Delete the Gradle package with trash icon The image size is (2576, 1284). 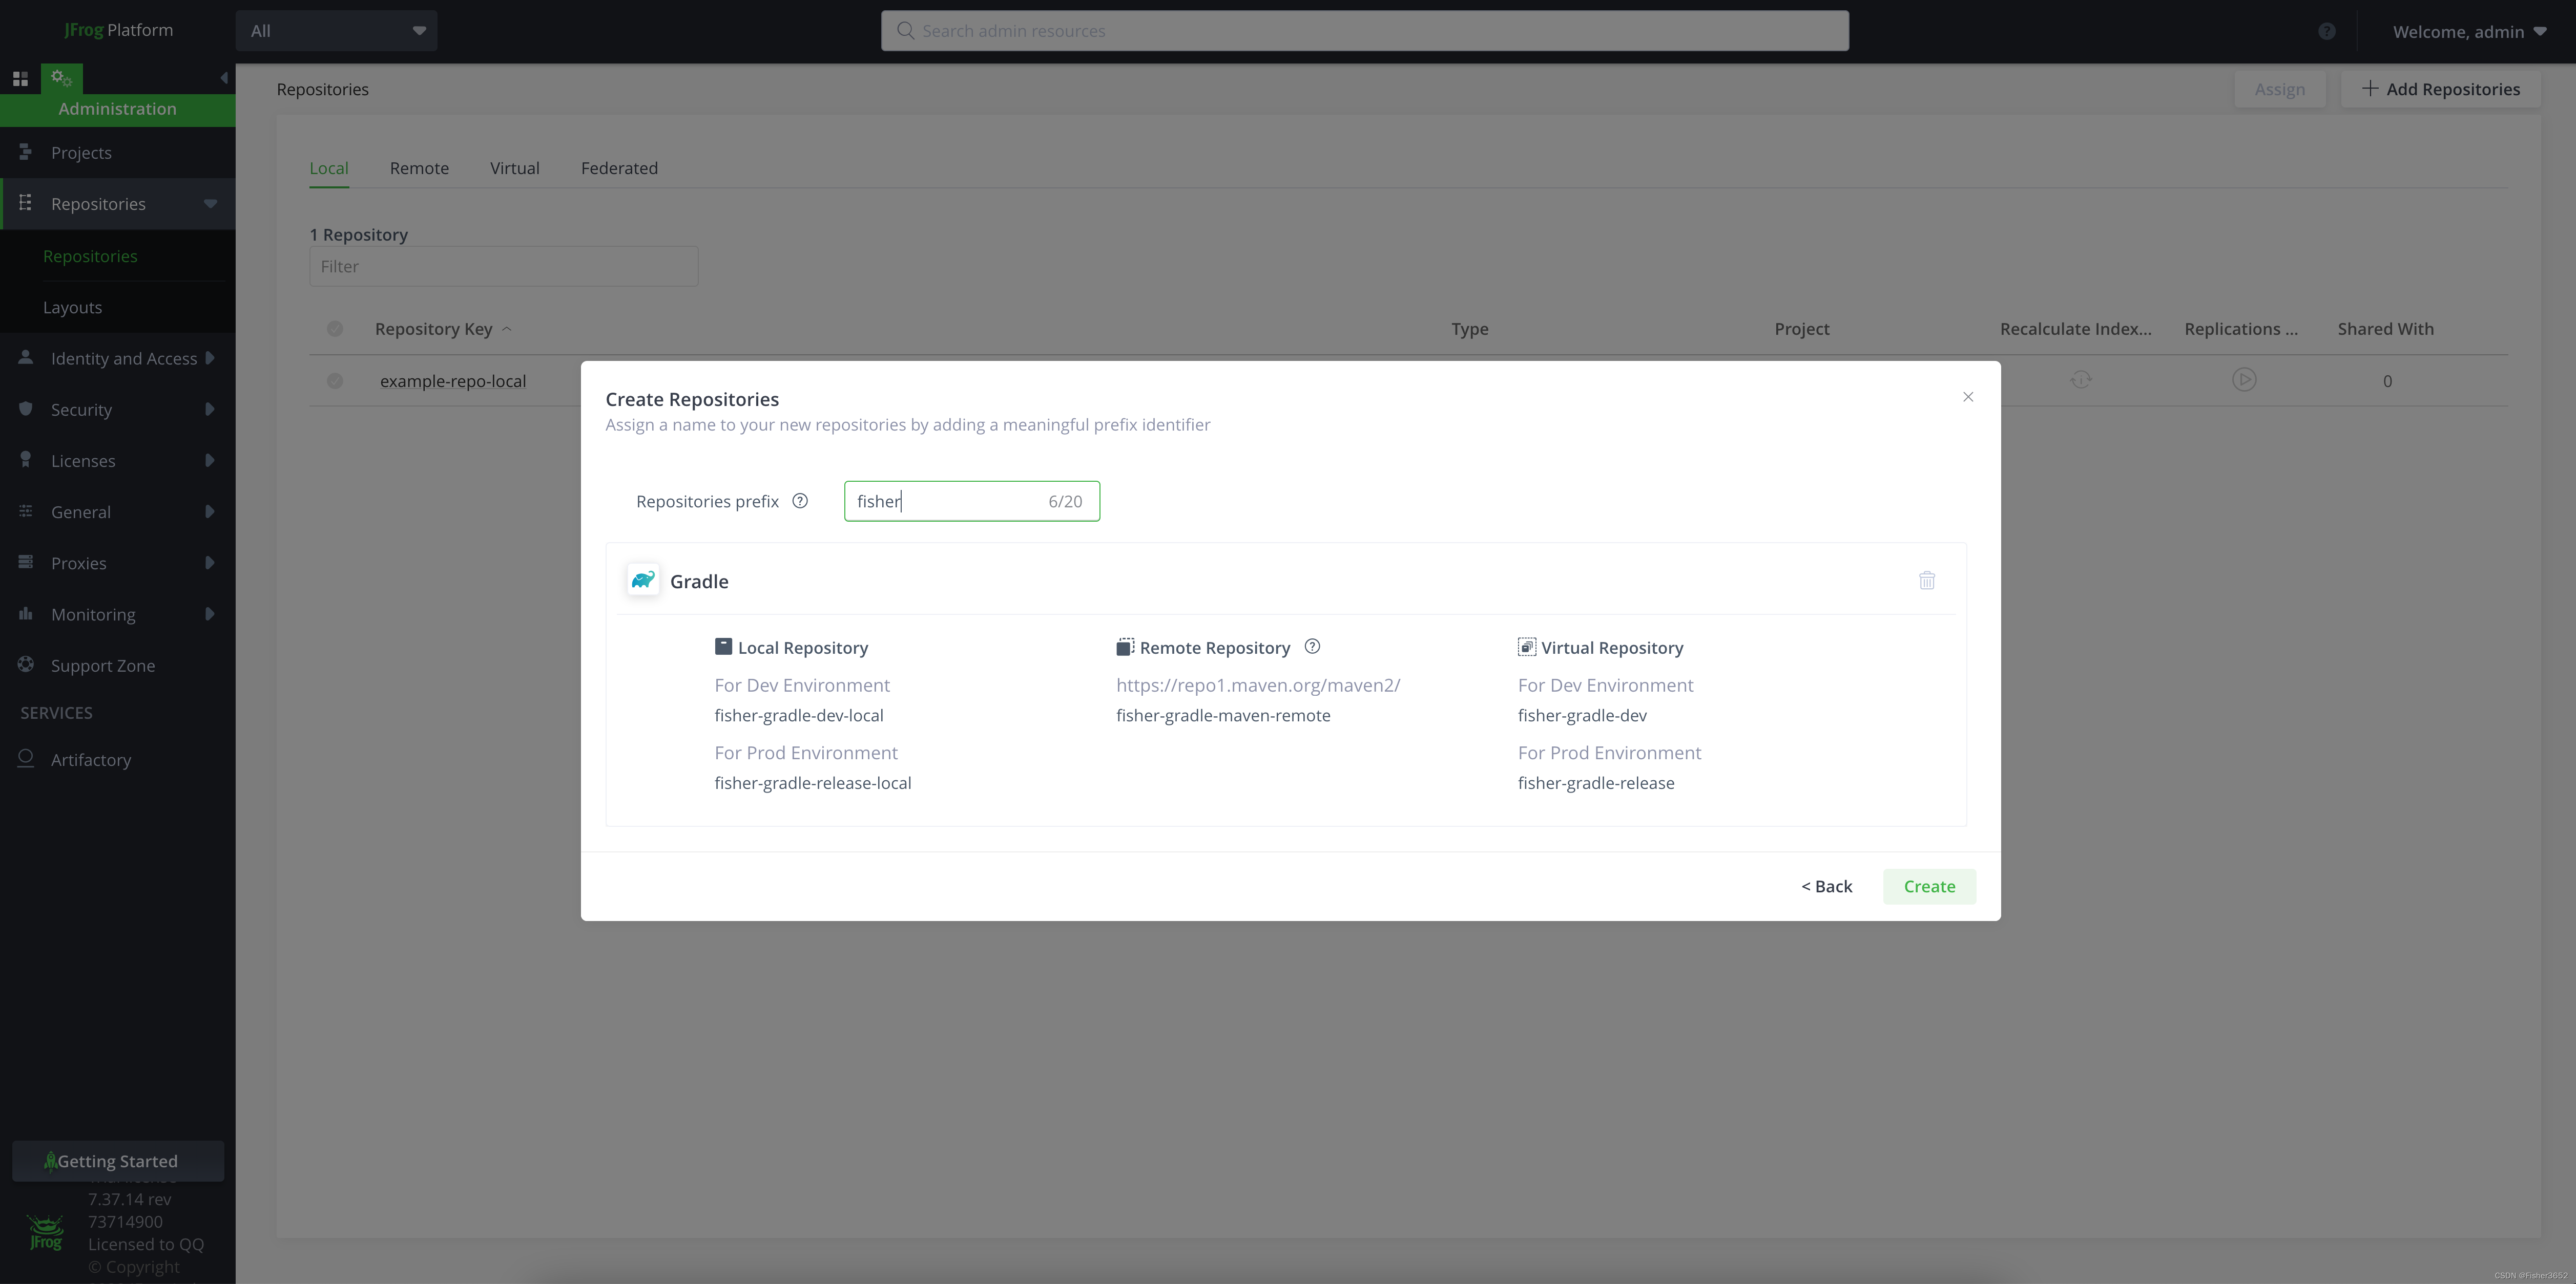[1926, 581]
